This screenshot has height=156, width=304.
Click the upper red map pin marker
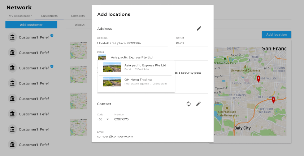(258, 79)
